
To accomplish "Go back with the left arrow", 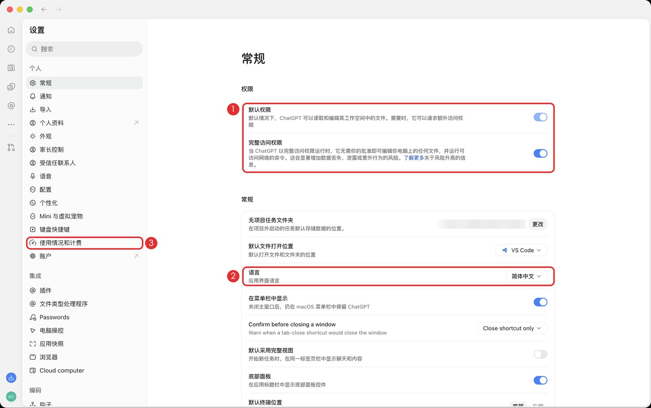I will [44, 9].
